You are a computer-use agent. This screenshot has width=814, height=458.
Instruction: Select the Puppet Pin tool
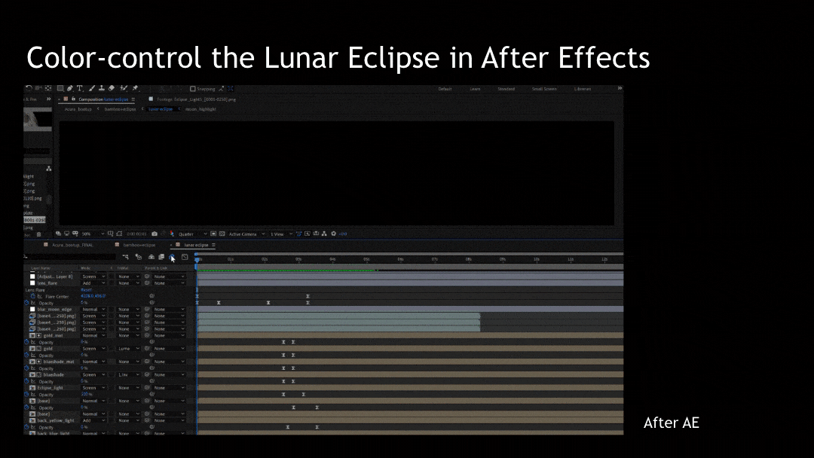136,89
